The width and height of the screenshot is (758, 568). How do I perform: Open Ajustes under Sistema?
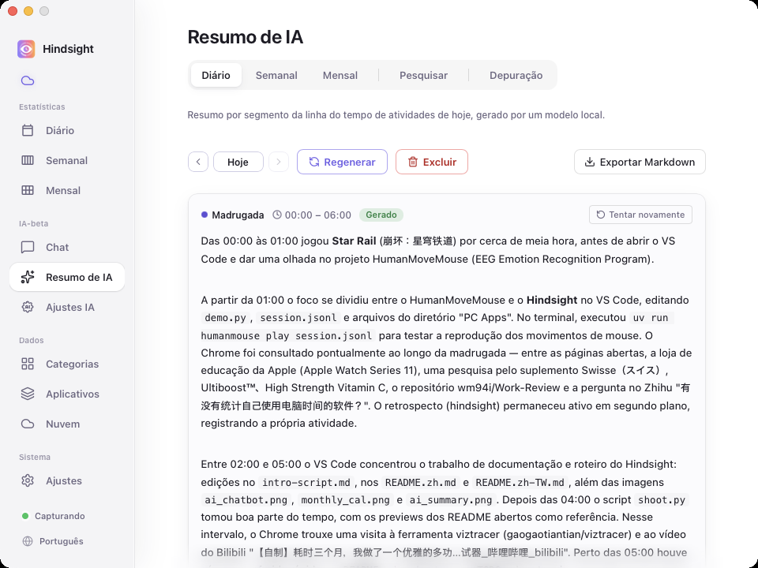click(x=67, y=481)
